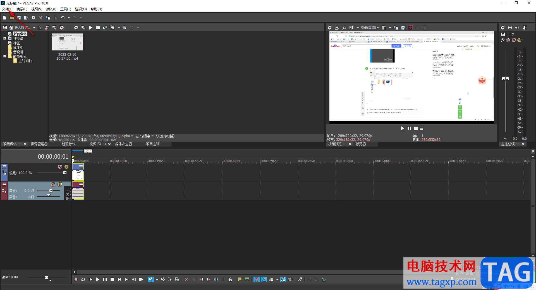Expand the By Type tree node
The width and height of the screenshot is (536, 290).
[4, 38]
